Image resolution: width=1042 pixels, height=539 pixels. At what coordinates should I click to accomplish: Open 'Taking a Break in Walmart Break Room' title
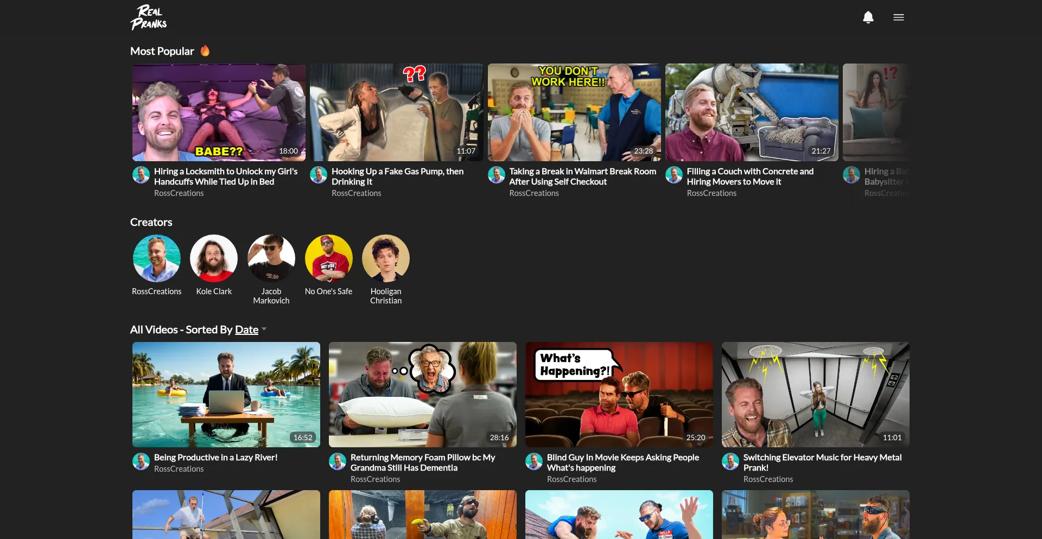point(582,176)
